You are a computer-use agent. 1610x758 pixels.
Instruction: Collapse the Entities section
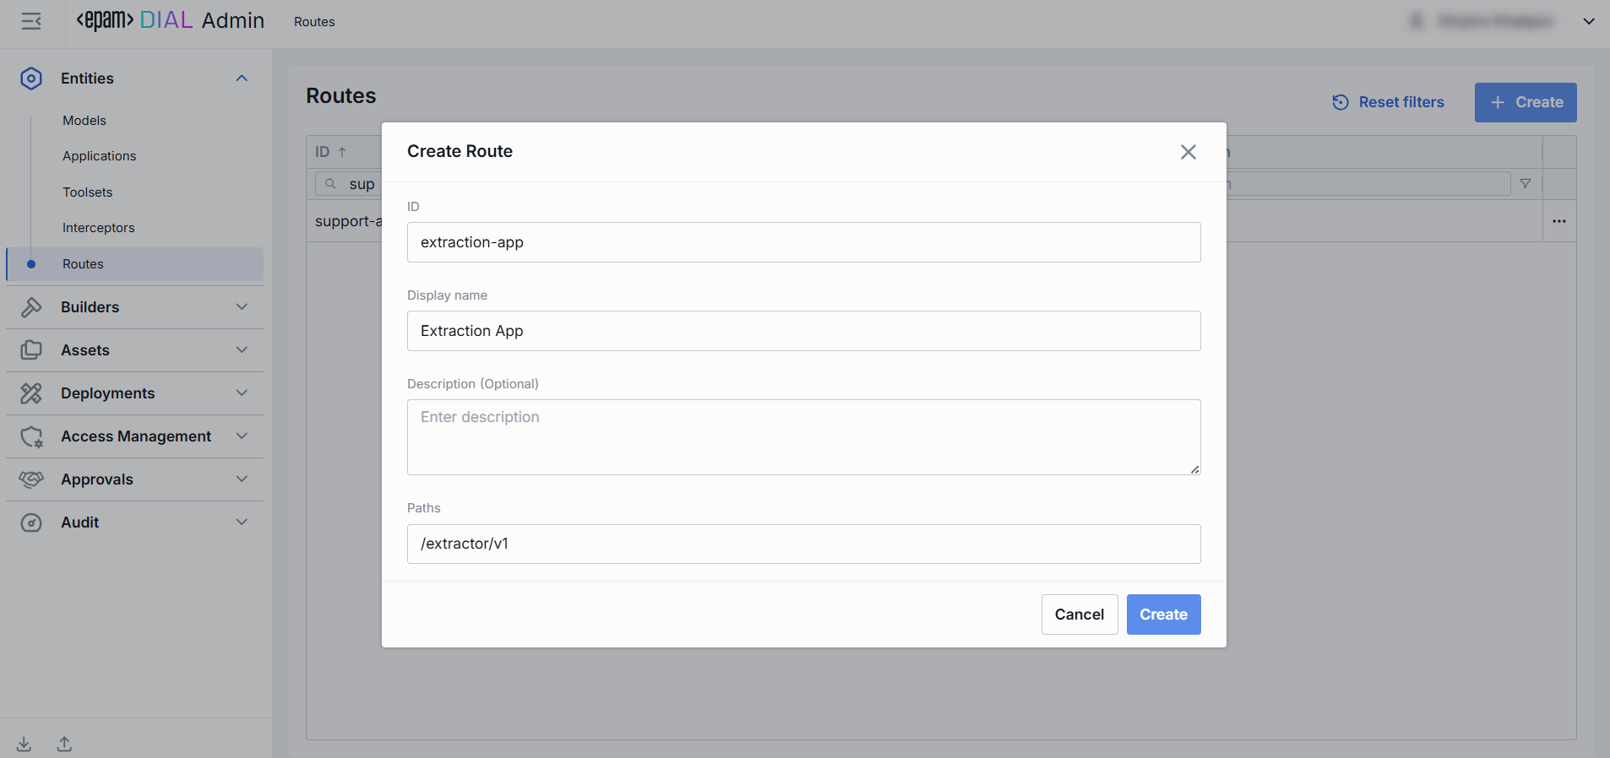[242, 79]
